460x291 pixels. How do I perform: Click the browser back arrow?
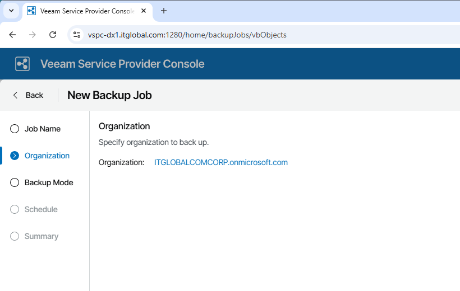[x=12, y=35]
